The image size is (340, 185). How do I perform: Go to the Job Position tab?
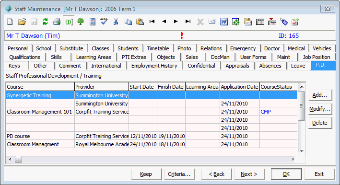pos(317,57)
